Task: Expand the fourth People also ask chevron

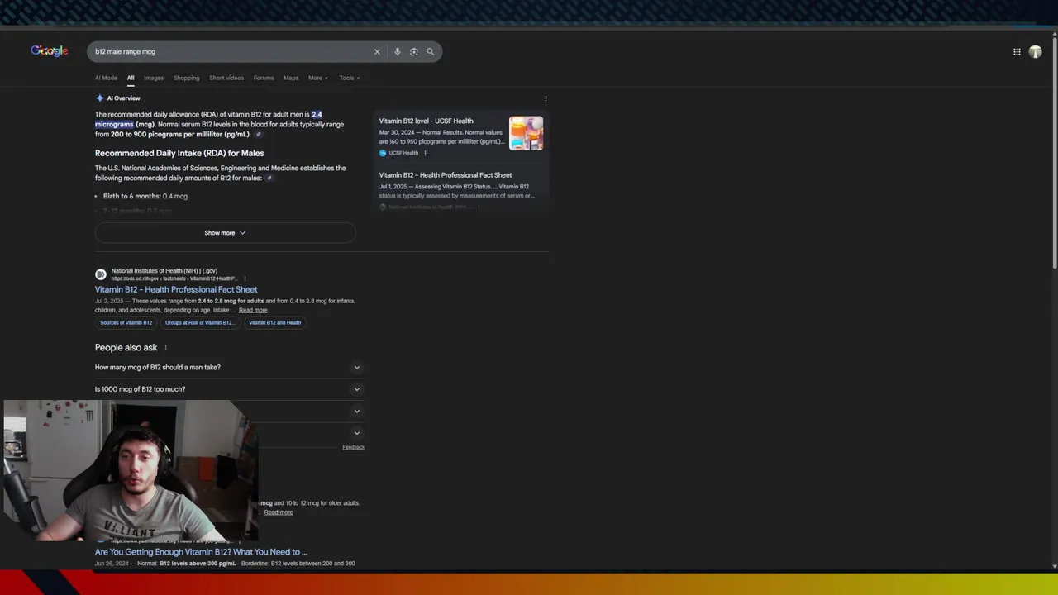Action: tap(357, 433)
